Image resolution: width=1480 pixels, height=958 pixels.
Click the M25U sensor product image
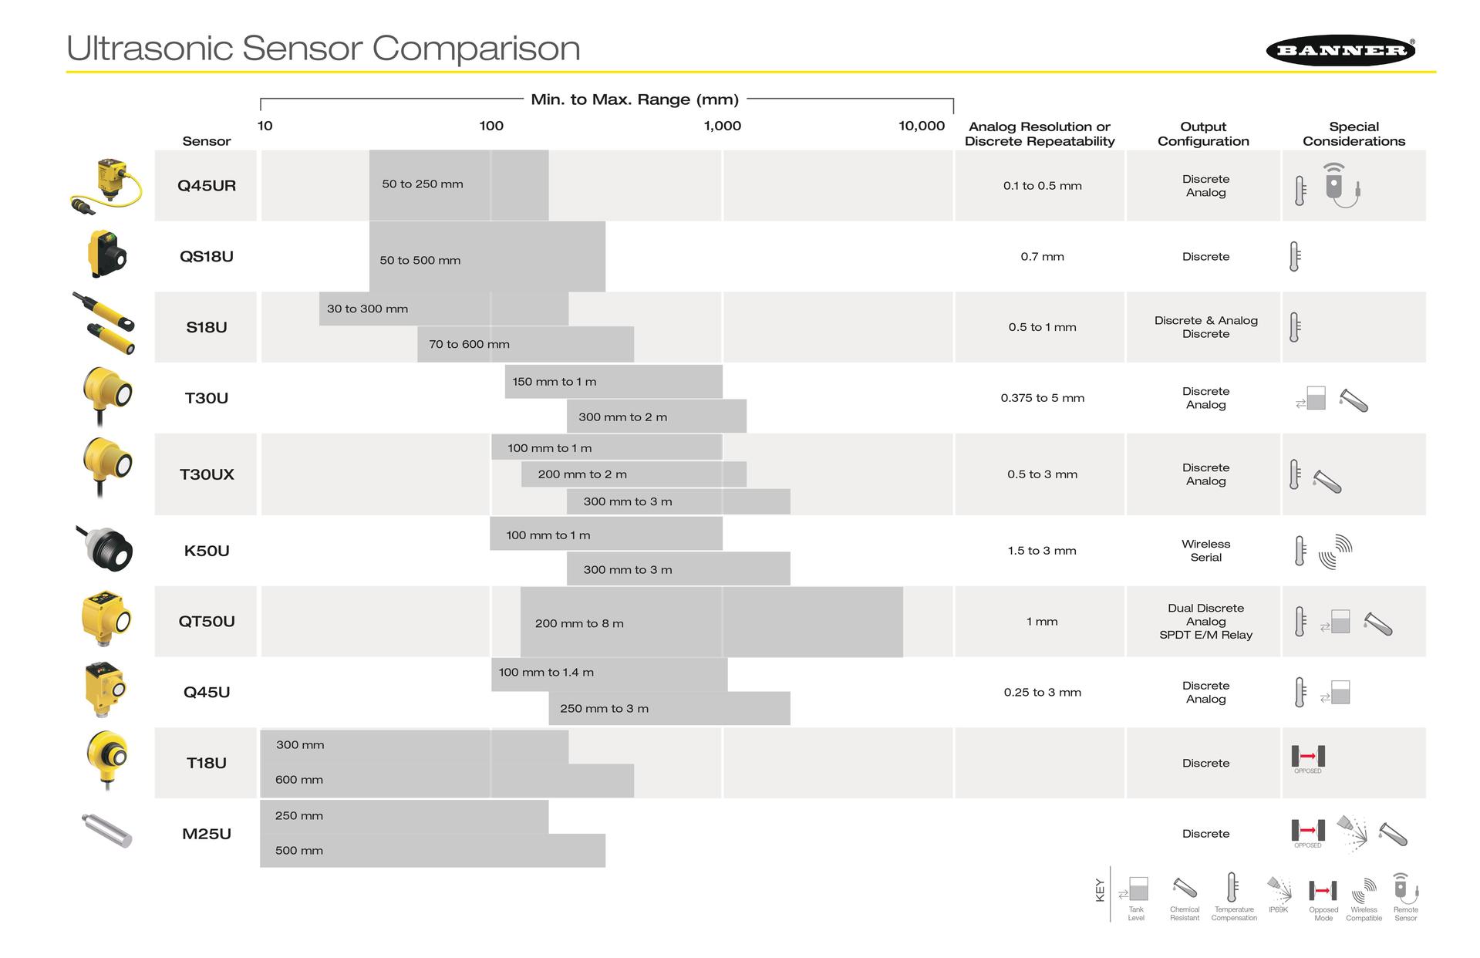107,830
